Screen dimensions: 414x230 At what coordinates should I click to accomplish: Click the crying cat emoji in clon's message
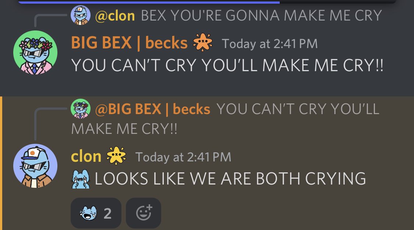coord(81,179)
